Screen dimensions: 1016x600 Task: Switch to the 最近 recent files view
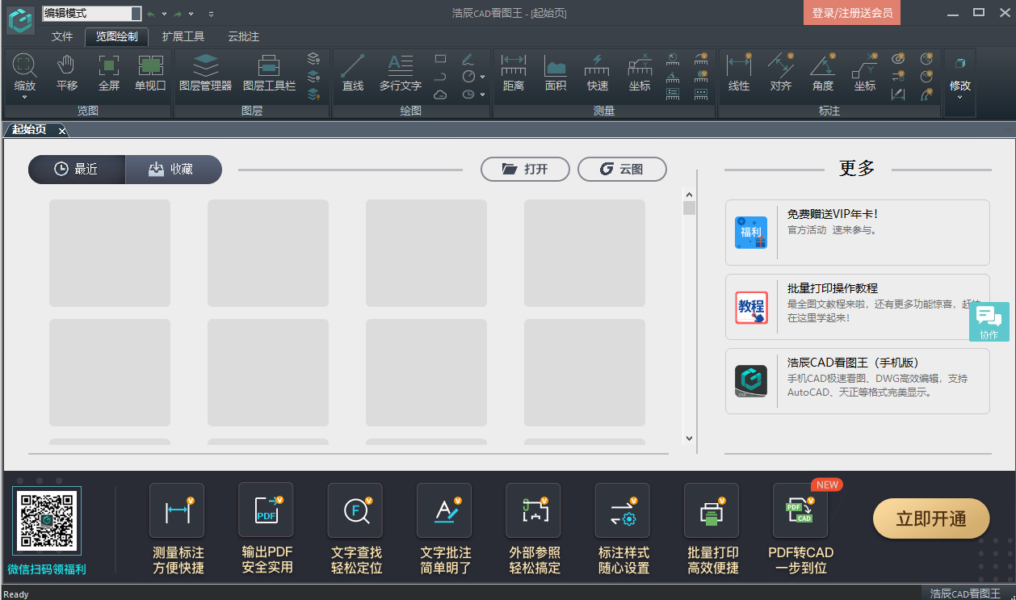pos(77,170)
